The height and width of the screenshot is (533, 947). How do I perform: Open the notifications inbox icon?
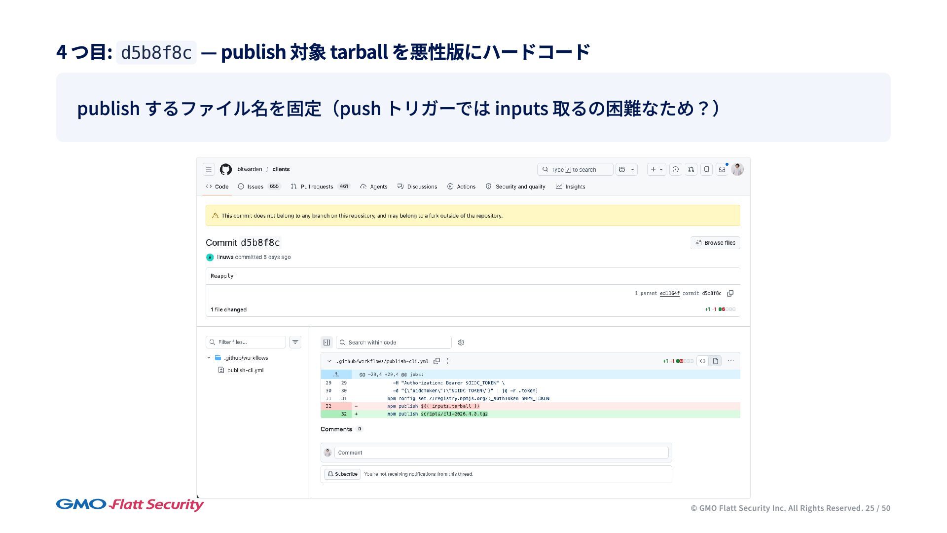pyautogui.click(x=722, y=169)
